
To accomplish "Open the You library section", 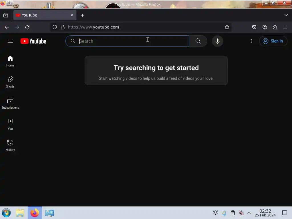I will point(10,124).
